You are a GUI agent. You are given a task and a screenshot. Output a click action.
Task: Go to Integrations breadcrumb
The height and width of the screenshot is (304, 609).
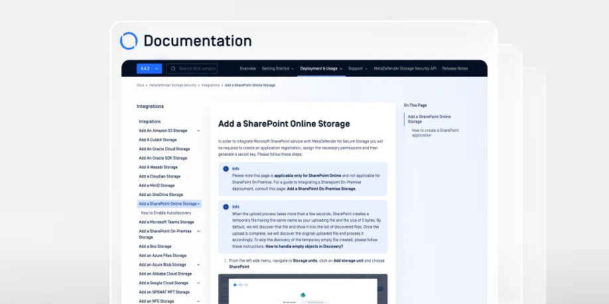[x=210, y=85]
